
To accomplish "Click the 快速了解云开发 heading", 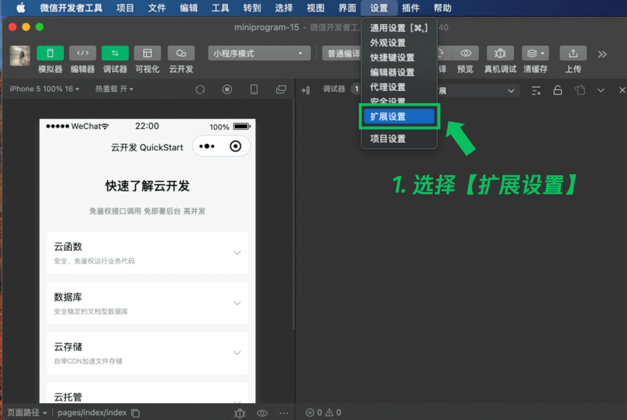I will tap(147, 186).
